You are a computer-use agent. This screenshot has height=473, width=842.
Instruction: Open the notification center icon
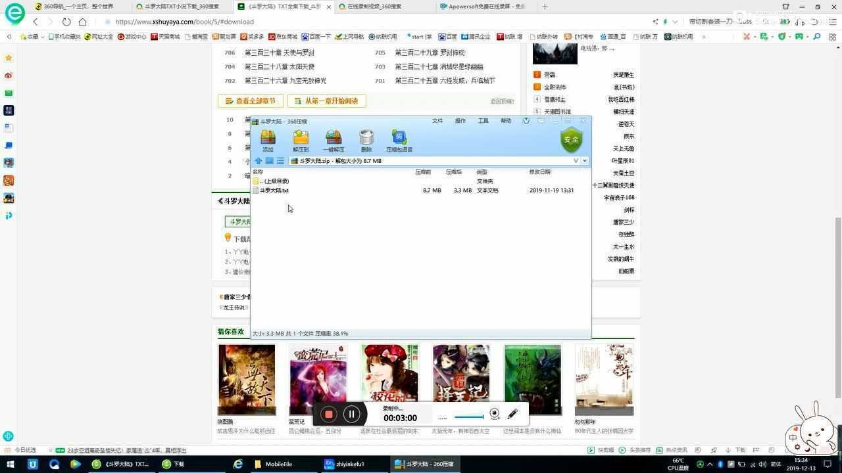[828, 464]
